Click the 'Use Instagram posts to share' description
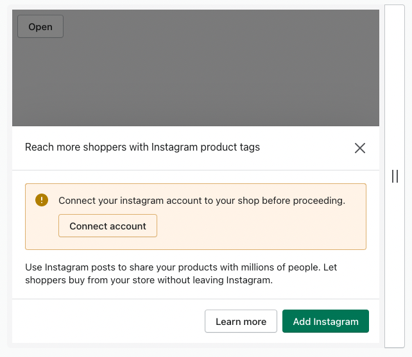Image resolution: width=412 pixels, height=357 pixels. click(x=181, y=274)
